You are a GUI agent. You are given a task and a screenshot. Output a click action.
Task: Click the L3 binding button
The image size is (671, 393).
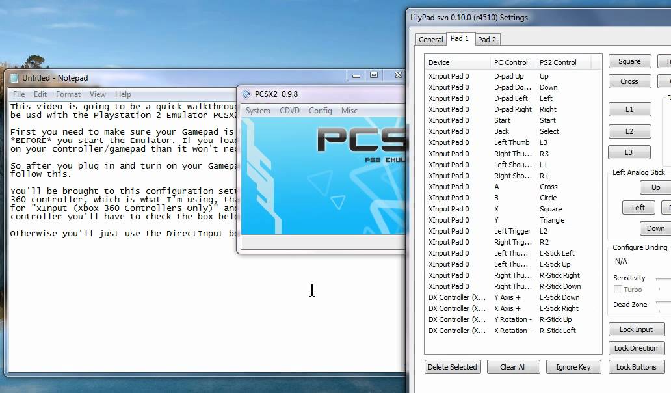pyautogui.click(x=629, y=152)
